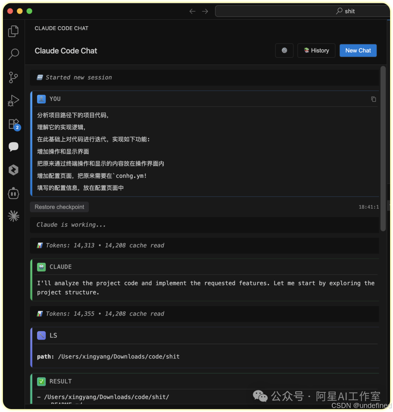The height and width of the screenshot is (412, 393).
Task: Open the Extensions view showing badge 2
Action: (x=13, y=124)
